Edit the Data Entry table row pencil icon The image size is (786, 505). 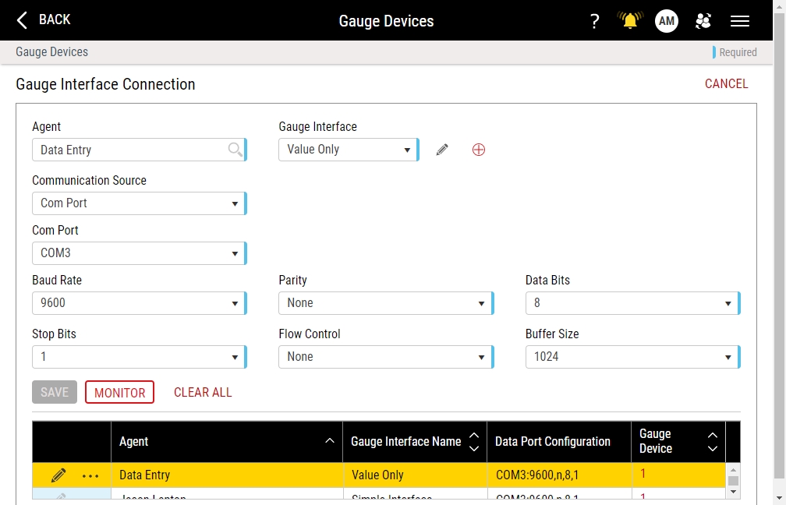(x=57, y=475)
